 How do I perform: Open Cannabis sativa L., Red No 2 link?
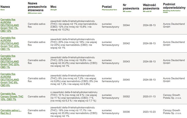pos(11,112)
